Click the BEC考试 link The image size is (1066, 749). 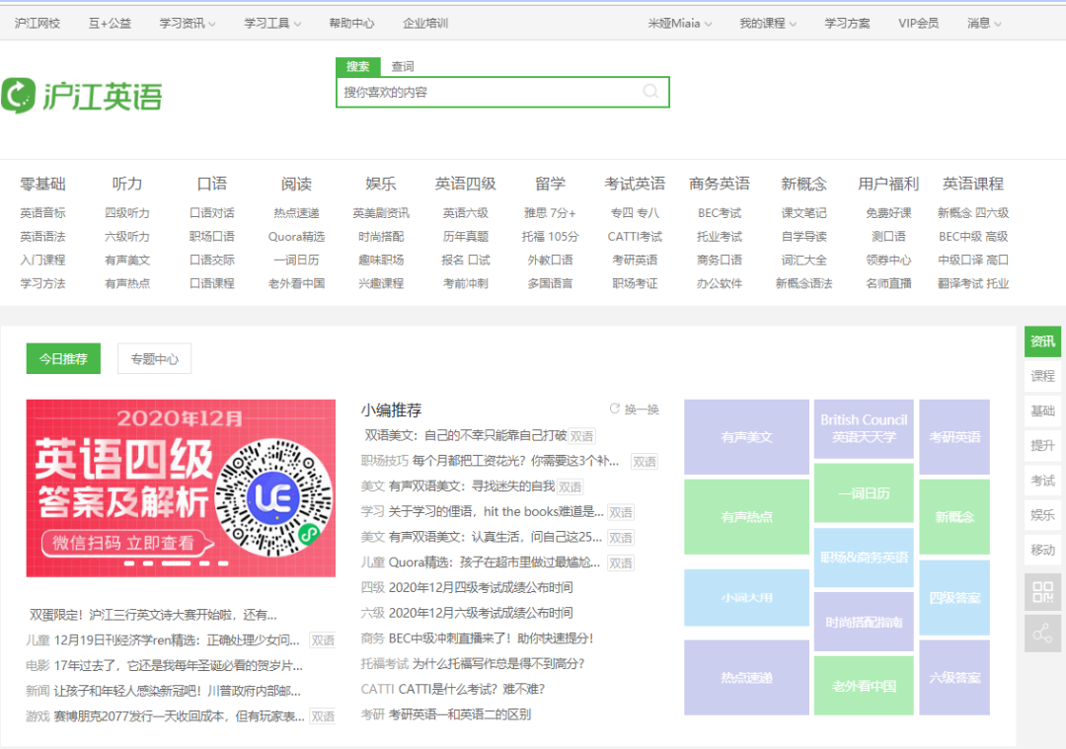720,213
